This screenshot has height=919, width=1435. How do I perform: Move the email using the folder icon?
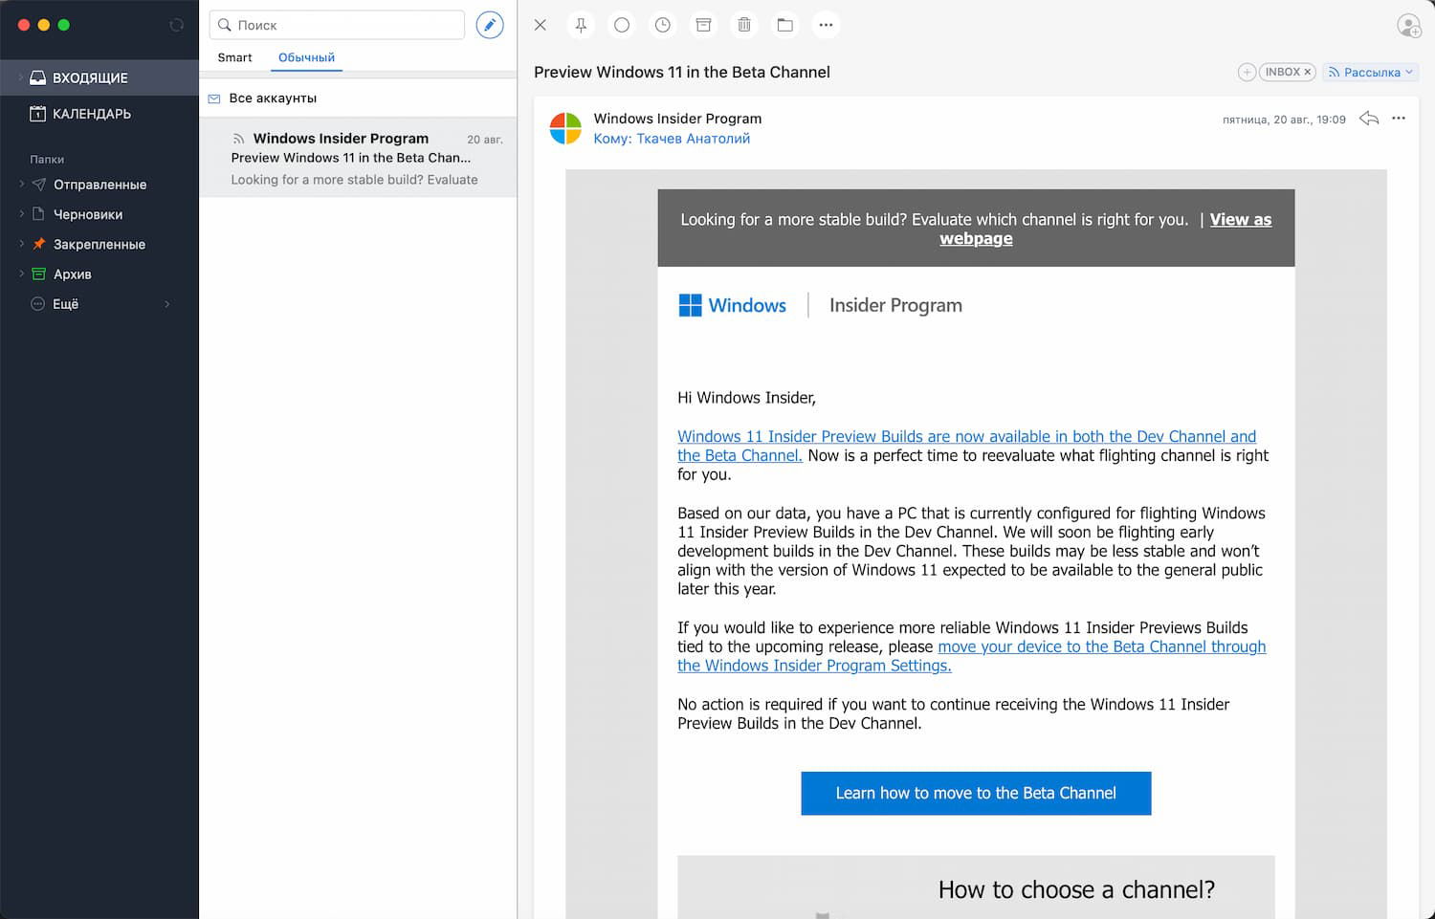[785, 25]
